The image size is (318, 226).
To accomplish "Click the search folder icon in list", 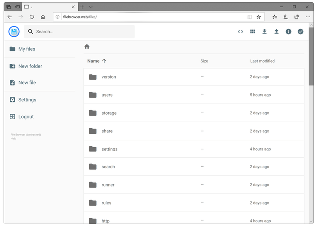I will tap(93, 167).
